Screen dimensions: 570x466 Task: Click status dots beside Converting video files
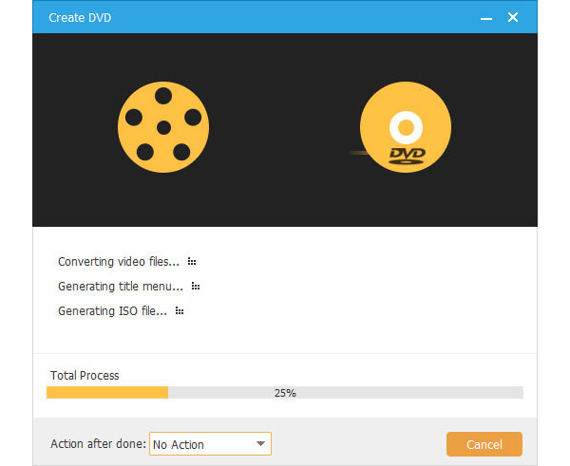click(191, 262)
